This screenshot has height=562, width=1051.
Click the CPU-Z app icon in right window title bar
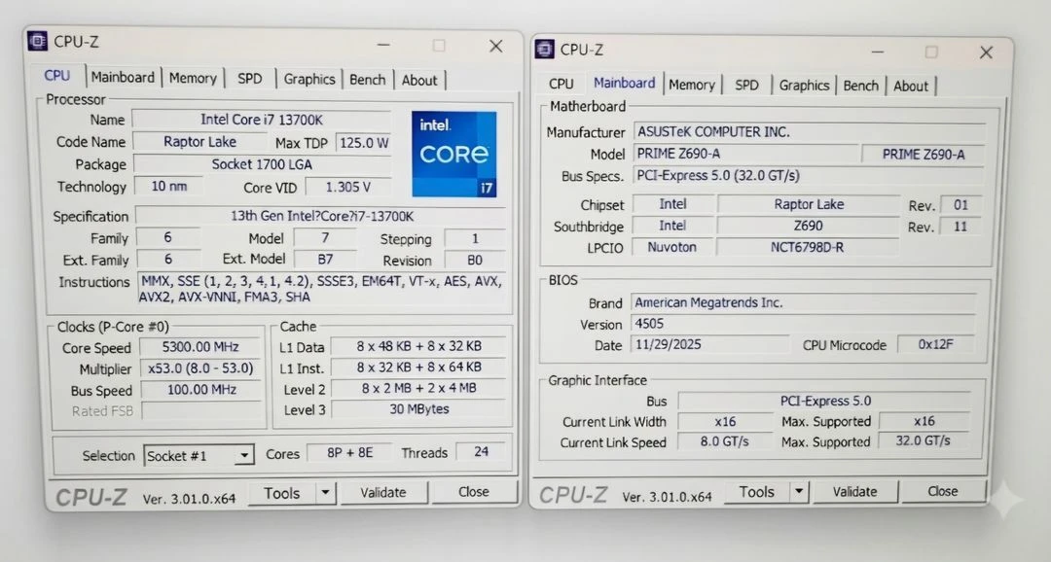[544, 49]
